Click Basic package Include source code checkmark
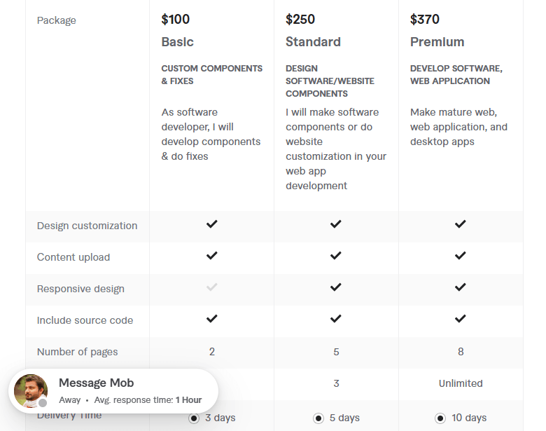Viewport: 546px width, 431px height. coord(211,319)
